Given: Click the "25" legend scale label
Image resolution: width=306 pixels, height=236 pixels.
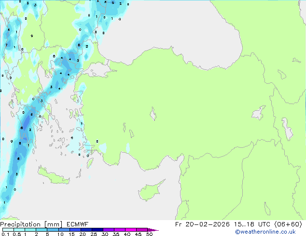Looking at the screenshot, I should click(94, 234).
